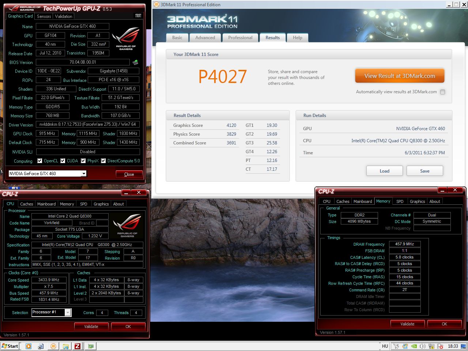The image size is (468, 351).
Task: Toggle the DirectCompute 5.0 checkbox
Action: [x=103, y=161]
